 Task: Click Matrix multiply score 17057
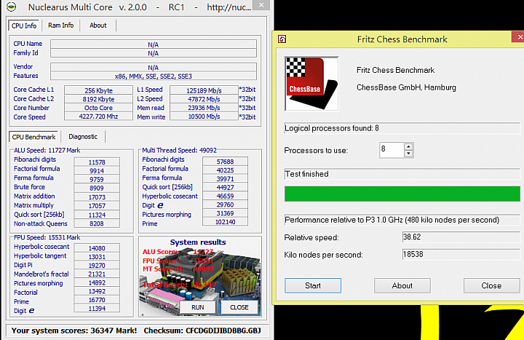coord(97,206)
